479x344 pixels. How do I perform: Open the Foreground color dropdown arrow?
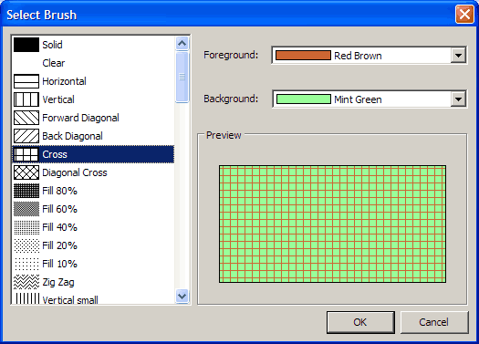458,56
